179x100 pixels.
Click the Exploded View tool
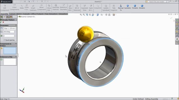coord(84,8)
